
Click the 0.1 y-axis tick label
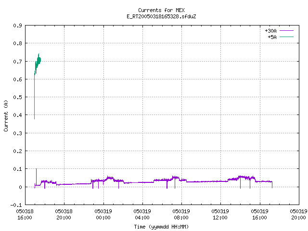pos(17,169)
